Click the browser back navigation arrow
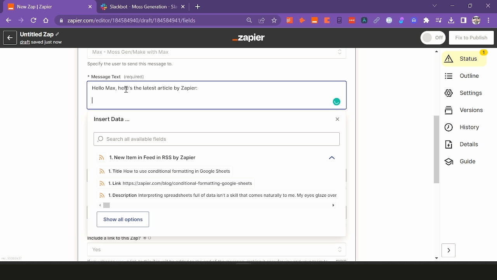 (x=9, y=20)
